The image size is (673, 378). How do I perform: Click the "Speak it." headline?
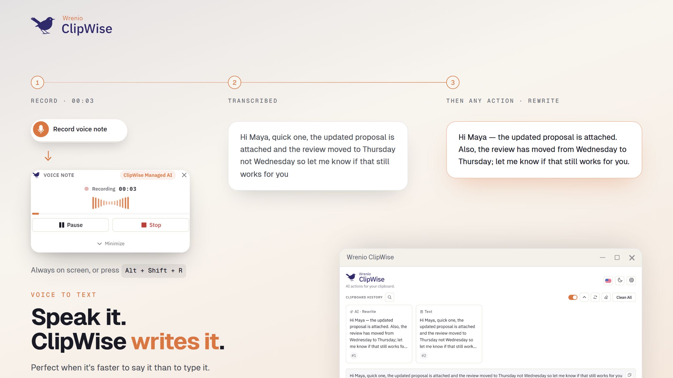click(x=79, y=317)
